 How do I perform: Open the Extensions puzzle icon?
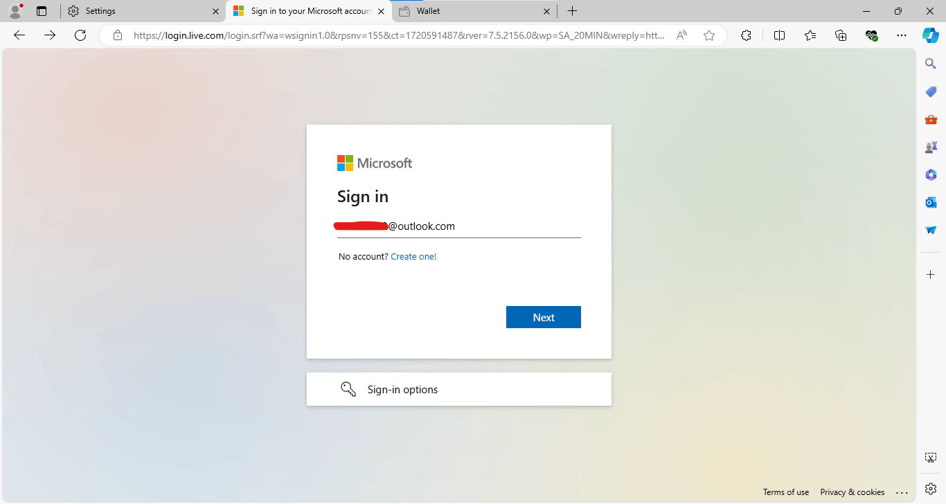[x=746, y=35]
